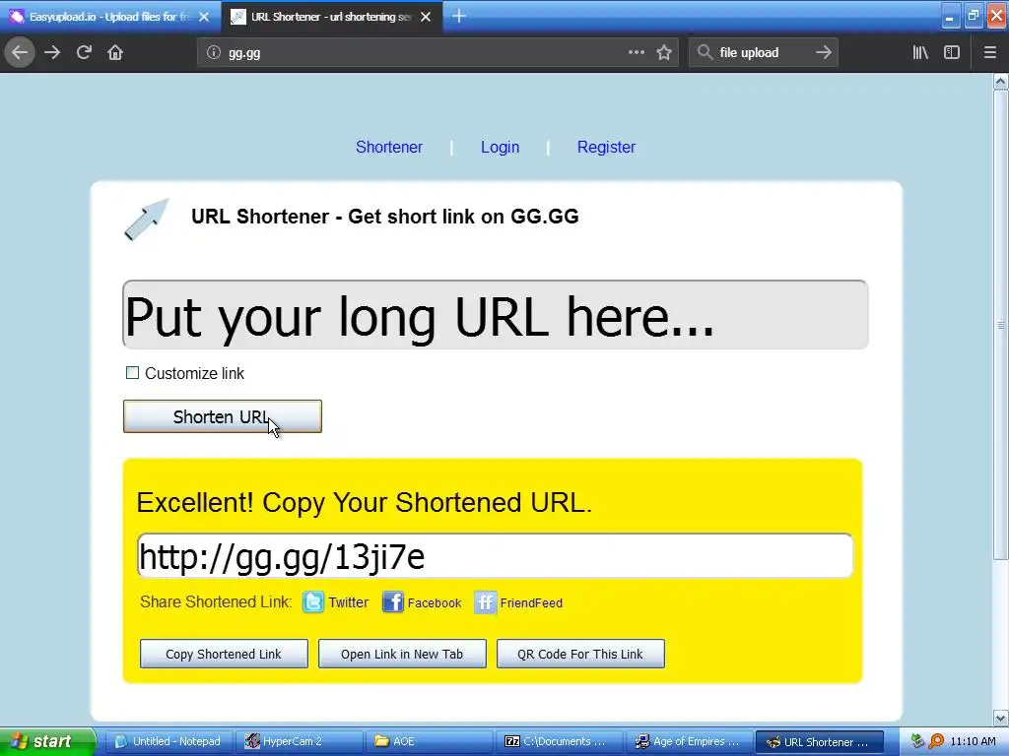Open page actions three-dot menu
The image size is (1009, 756).
coord(636,52)
